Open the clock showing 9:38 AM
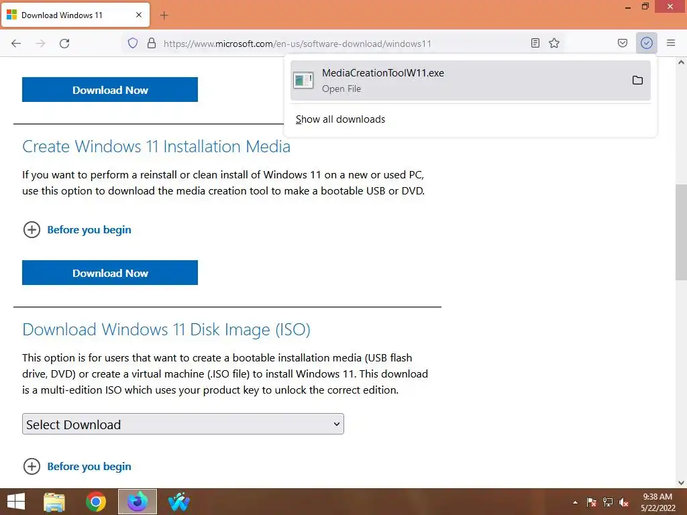 (x=657, y=502)
